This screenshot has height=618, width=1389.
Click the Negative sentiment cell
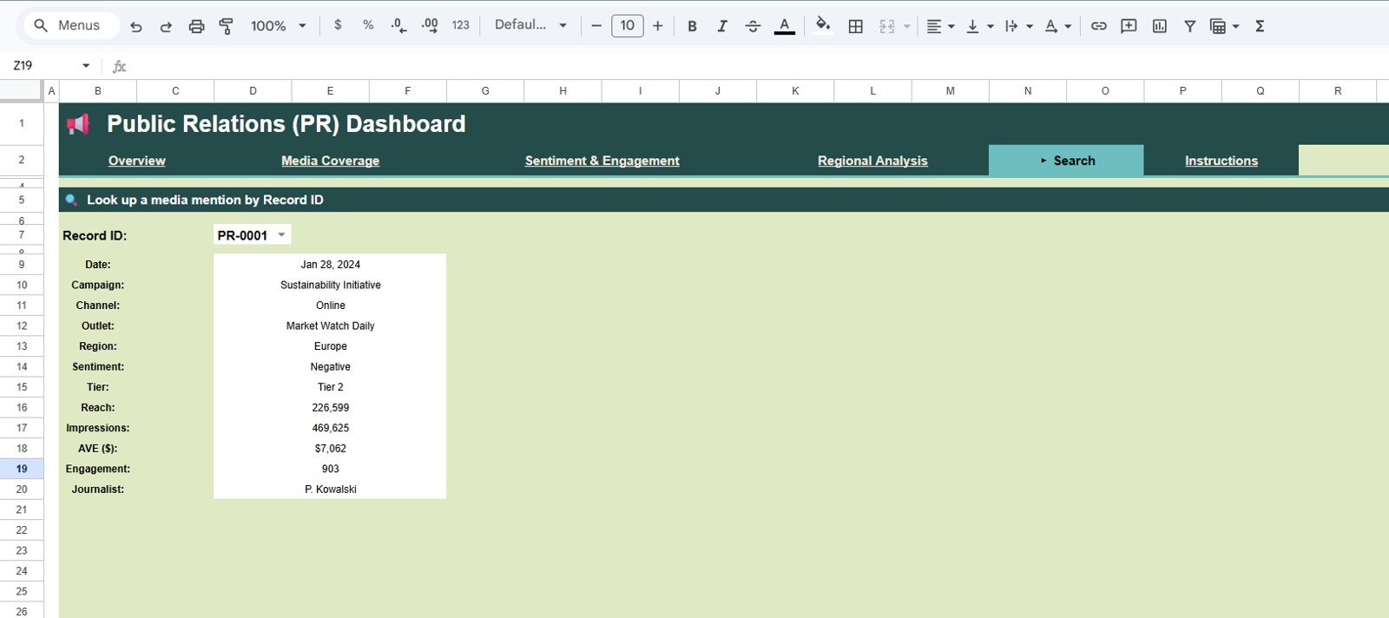click(330, 366)
